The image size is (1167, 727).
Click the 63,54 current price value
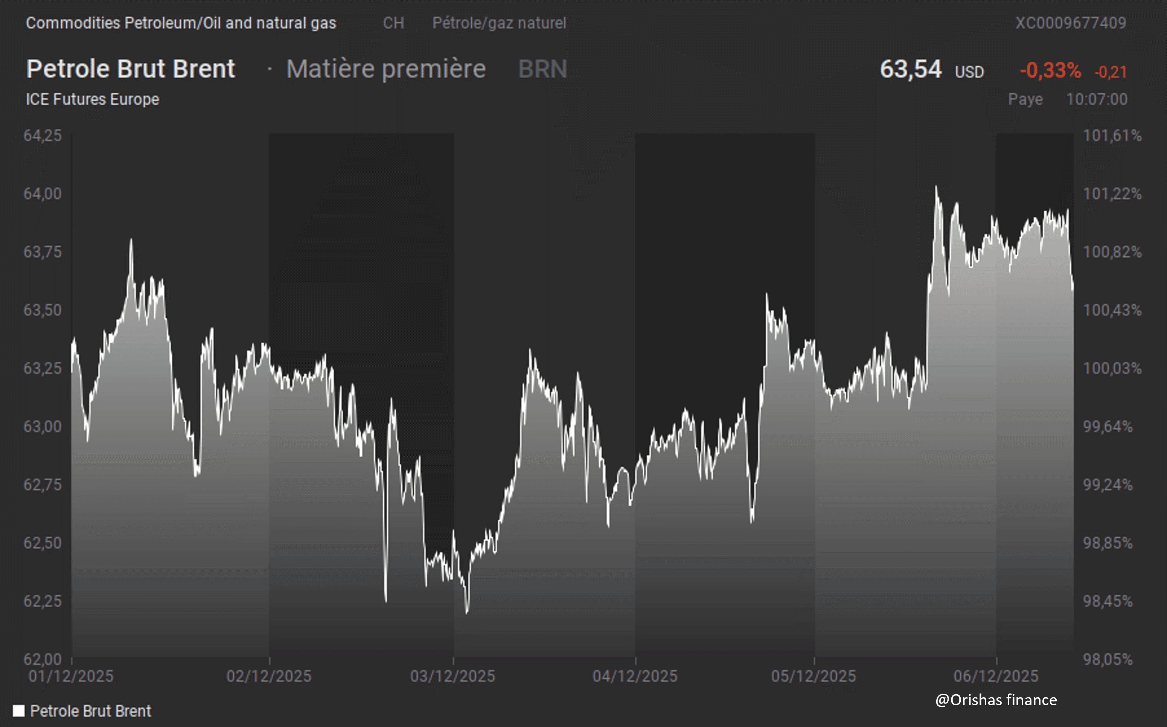[910, 69]
